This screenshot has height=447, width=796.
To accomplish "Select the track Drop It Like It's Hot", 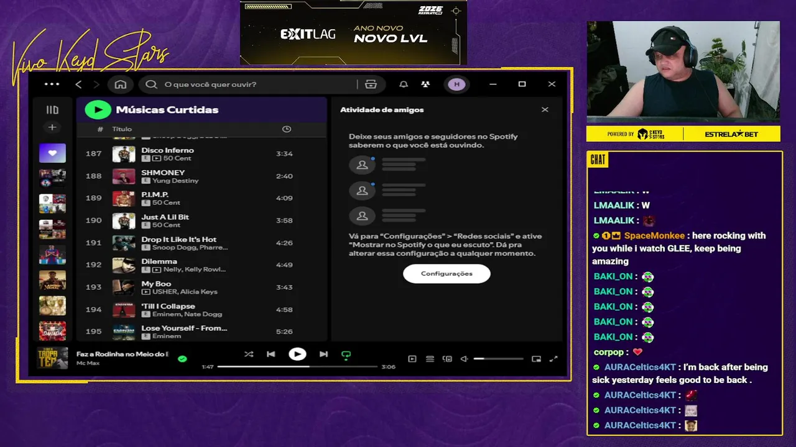I will click(179, 240).
